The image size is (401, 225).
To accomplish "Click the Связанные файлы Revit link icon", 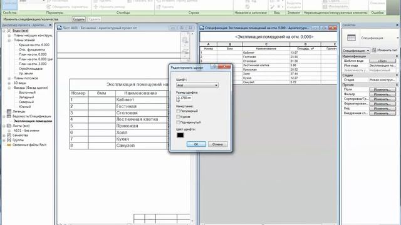I will (x=9, y=145).
